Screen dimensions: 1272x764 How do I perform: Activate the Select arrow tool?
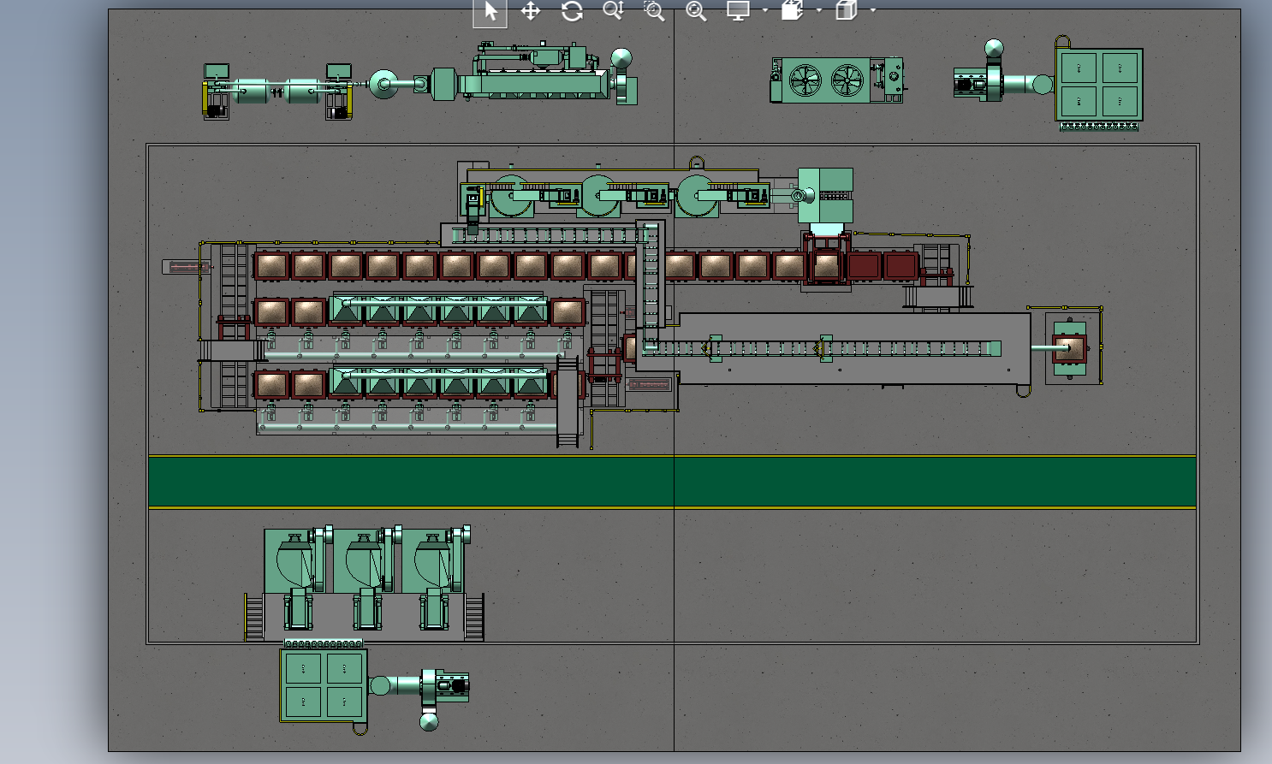pyautogui.click(x=490, y=11)
